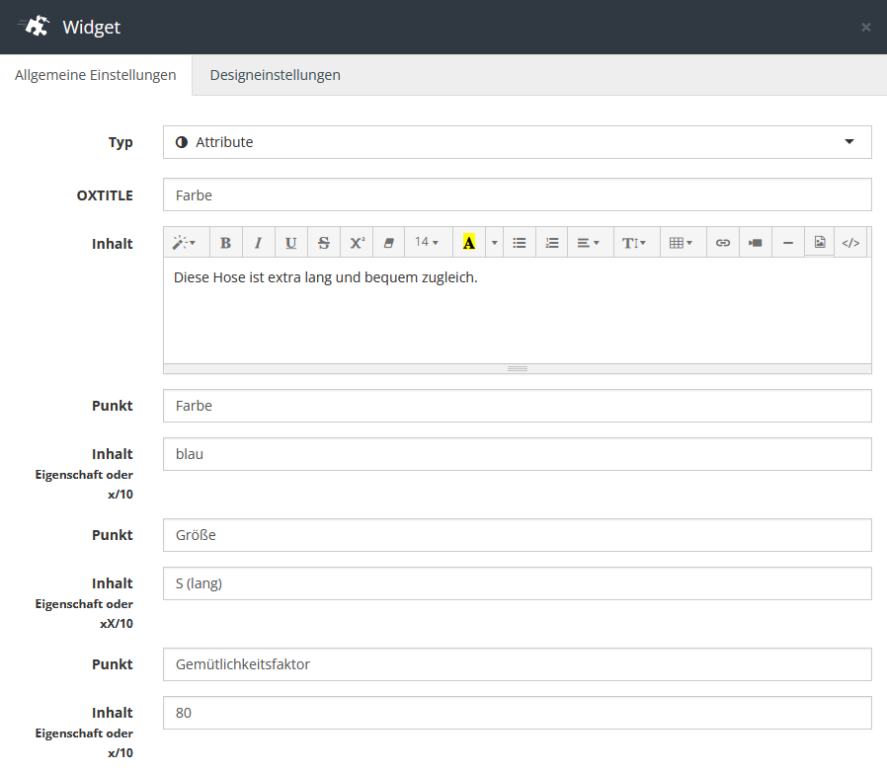
Task: Open the magic wand style menu
Action: point(185,243)
